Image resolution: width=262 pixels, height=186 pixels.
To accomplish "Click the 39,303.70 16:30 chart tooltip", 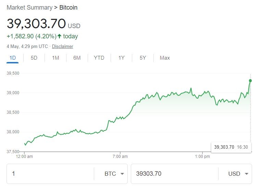I will [231, 147].
